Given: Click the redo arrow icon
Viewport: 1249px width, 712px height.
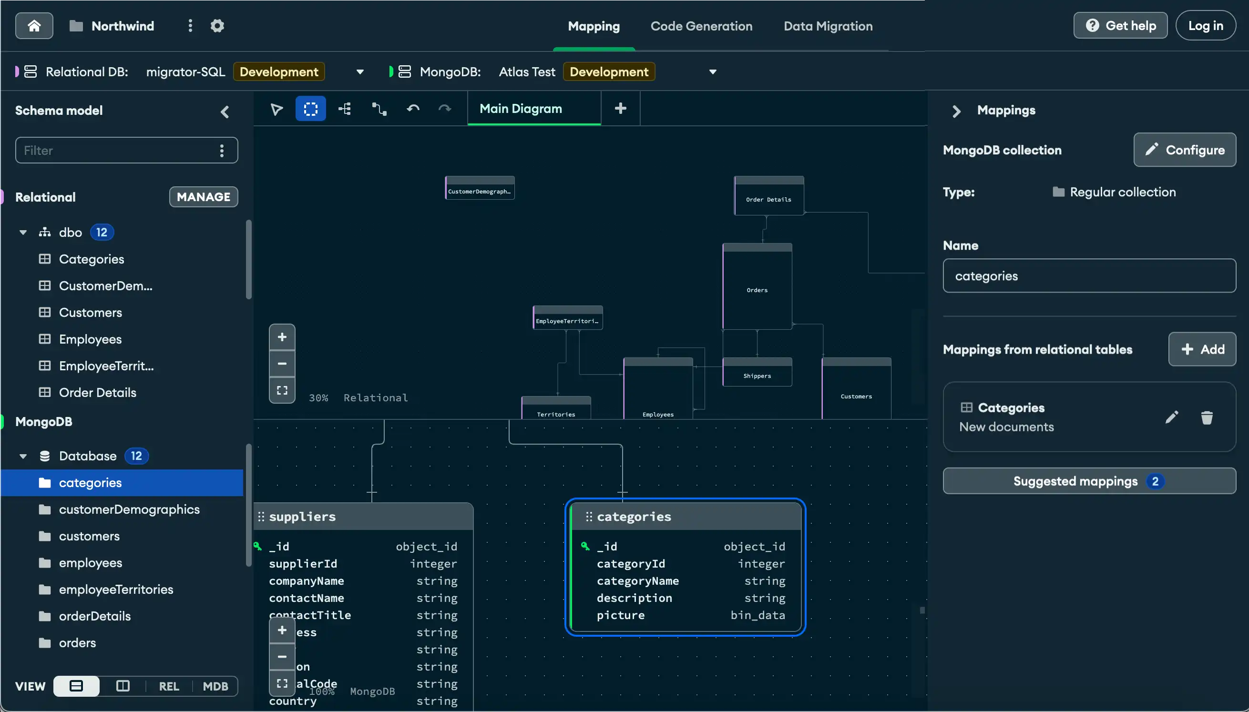Looking at the screenshot, I should coord(444,109).
